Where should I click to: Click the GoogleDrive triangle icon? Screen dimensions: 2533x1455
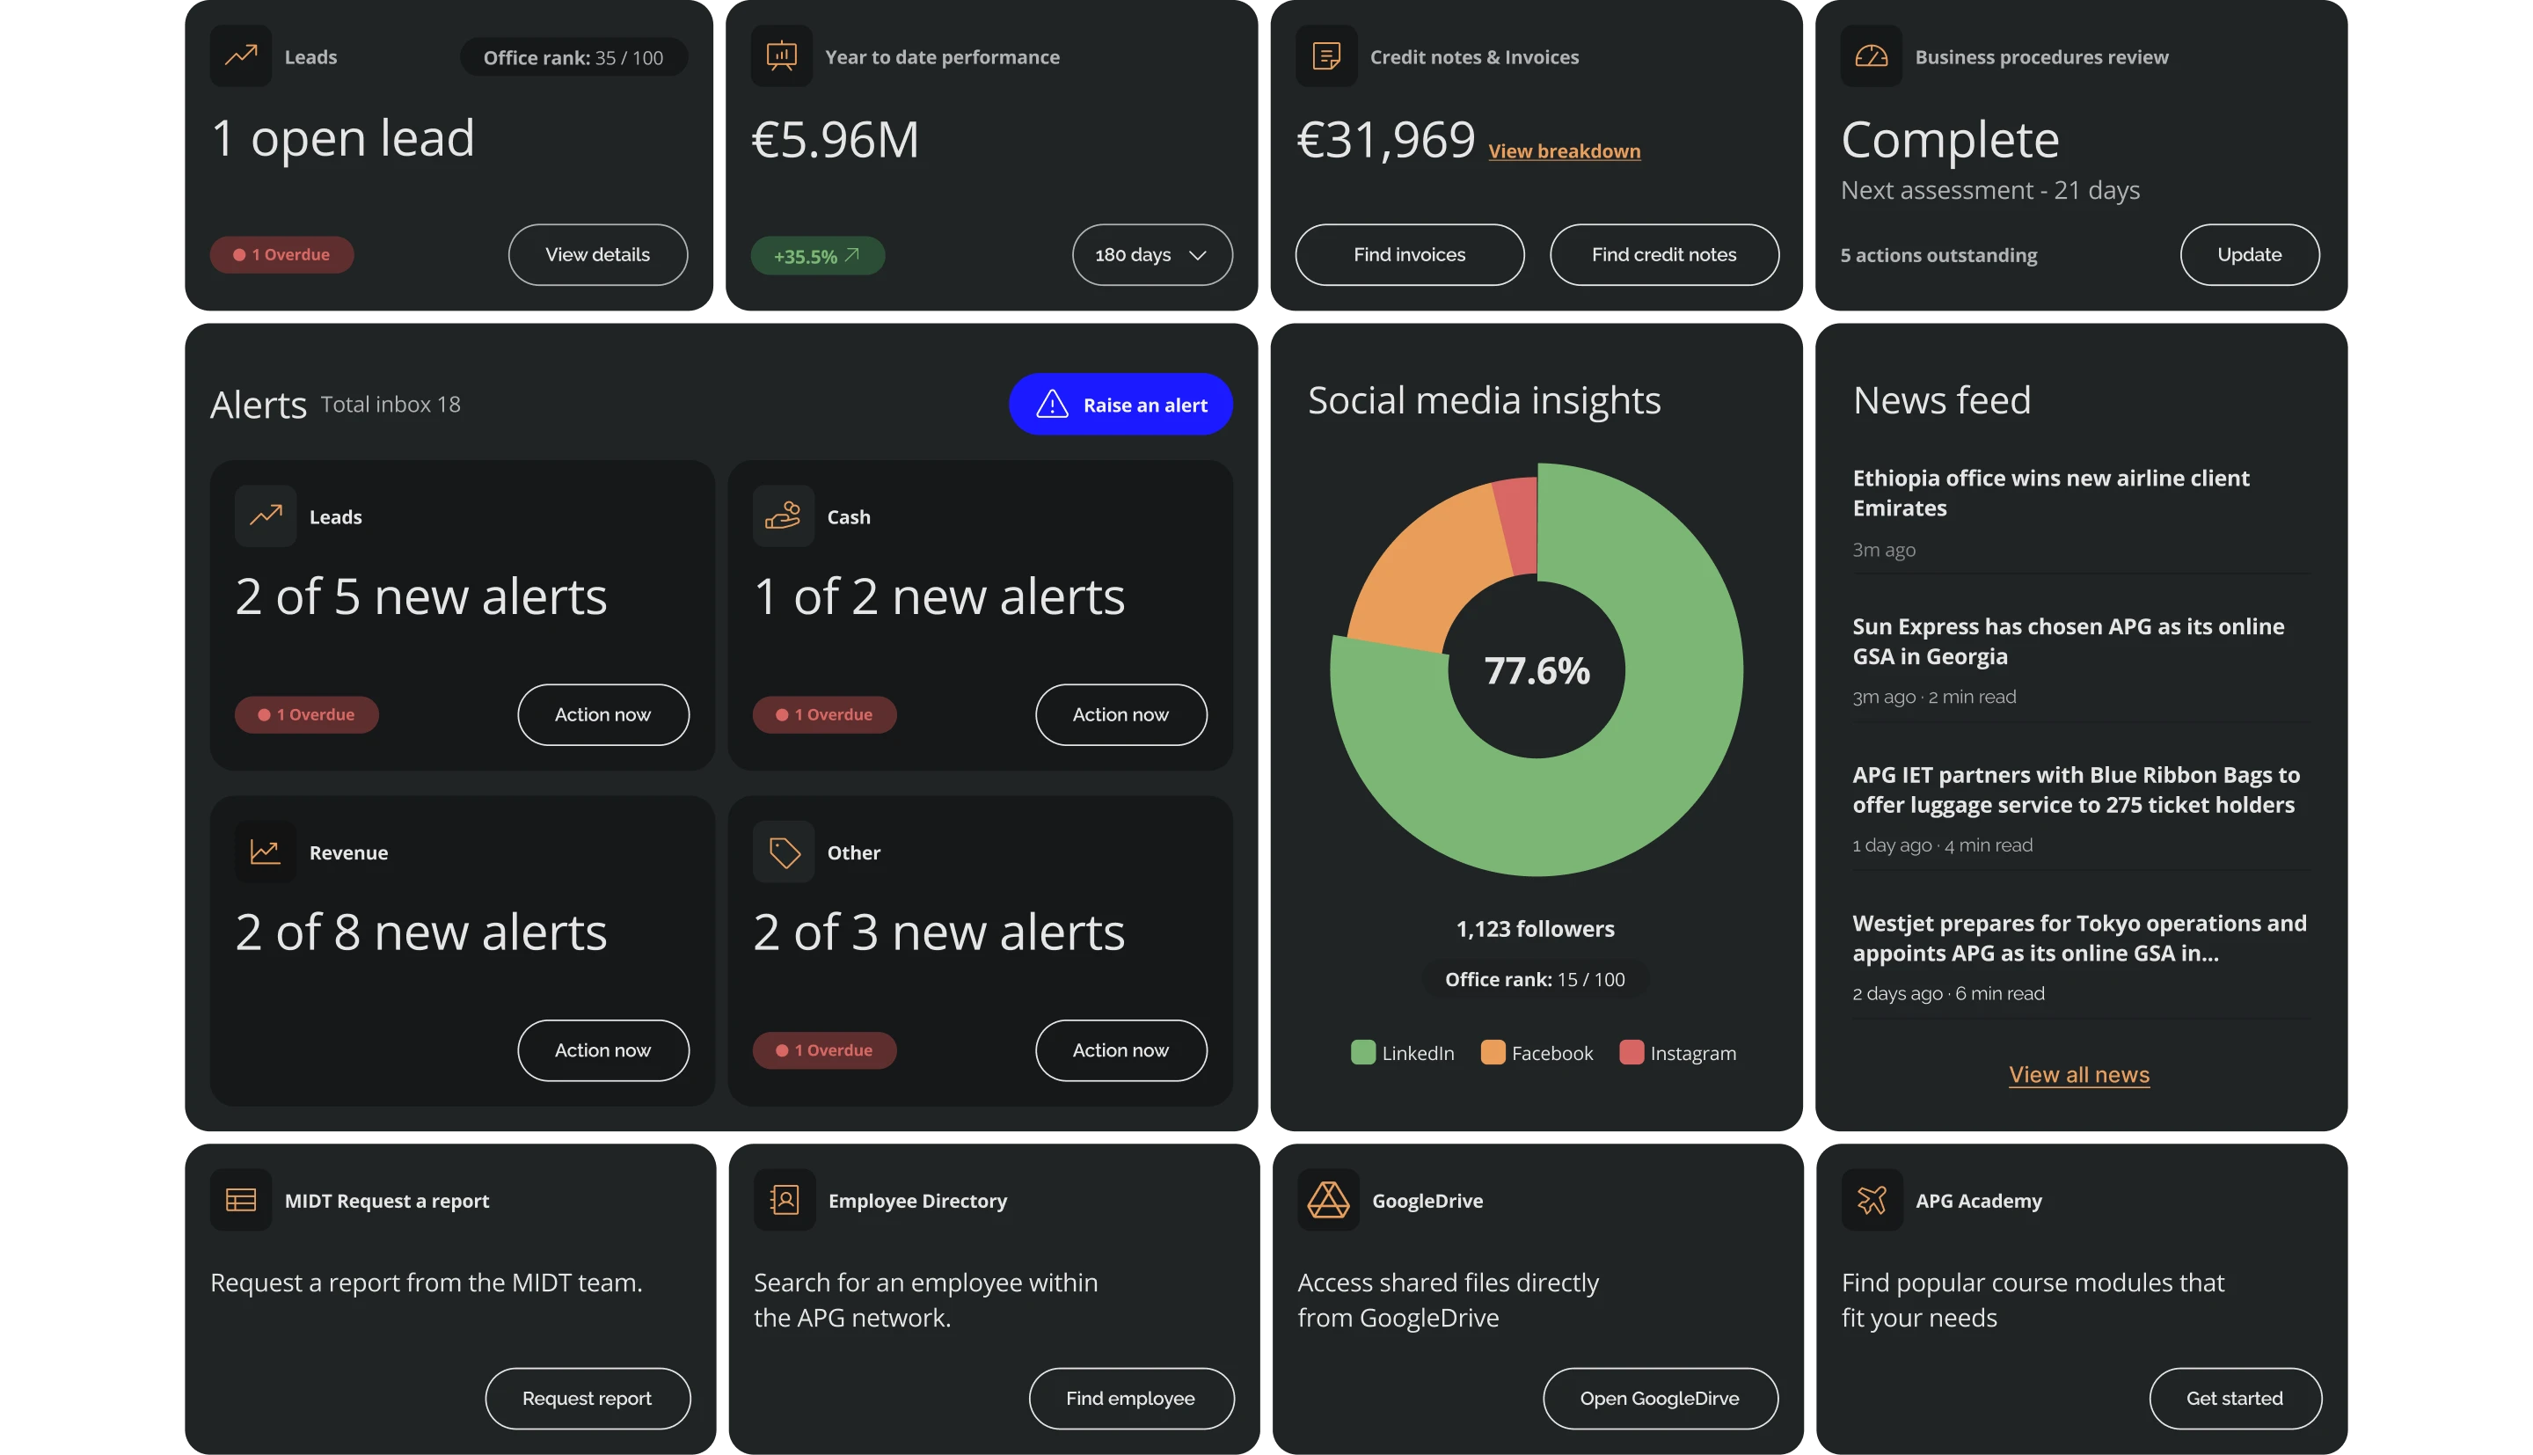point(1328,1199)
